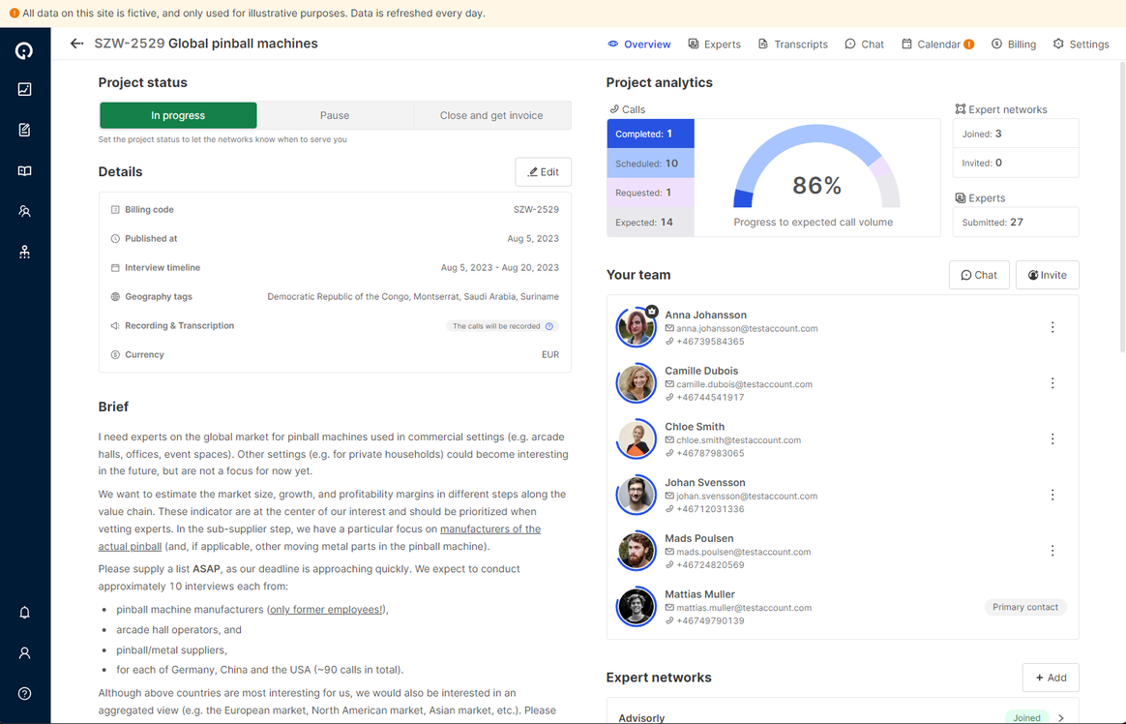Screen dimensions: 1126x724
Task: Click the Primary contact badge
Action: pos(1025,608)
